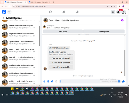The height and width of the screenshot is (103, 129).
Task: Click the Facebook logo icon
Action: (4, 12)
